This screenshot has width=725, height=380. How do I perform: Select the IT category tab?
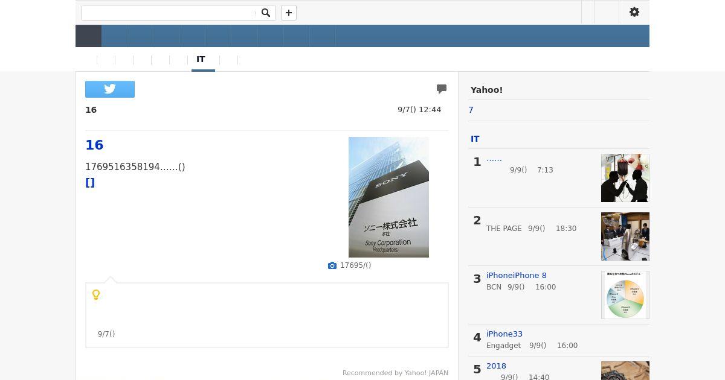tap(201, 60)
